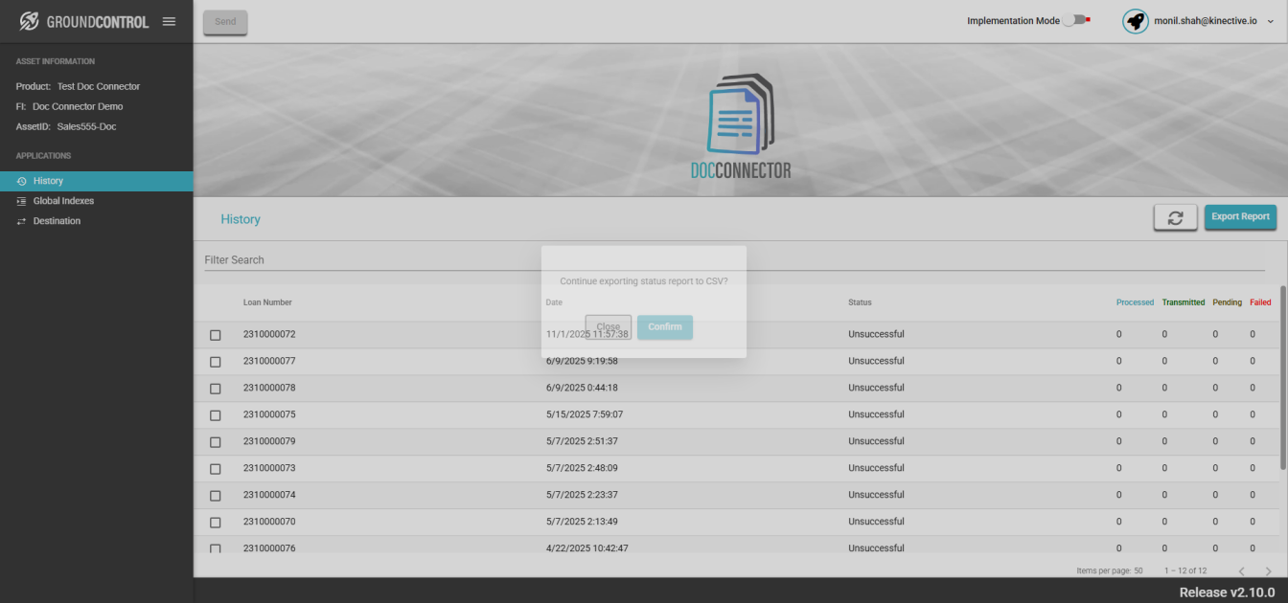1288x603 pixels.
Task: Sort by the Status column header
Action: click(860, 302)
